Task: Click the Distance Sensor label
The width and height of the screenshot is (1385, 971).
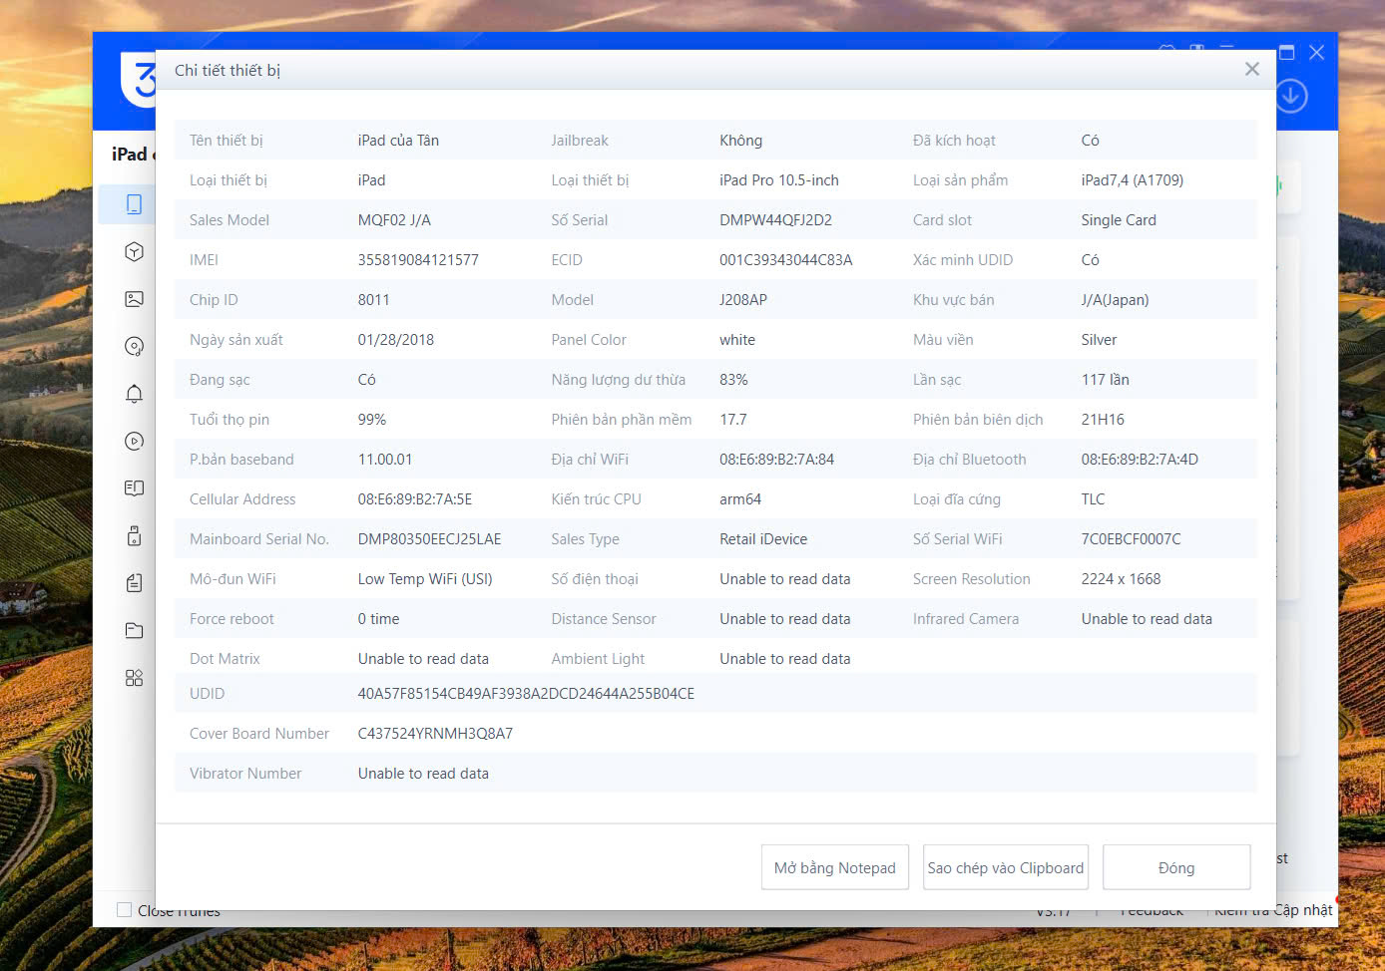Action: click(x=604, y=619)
